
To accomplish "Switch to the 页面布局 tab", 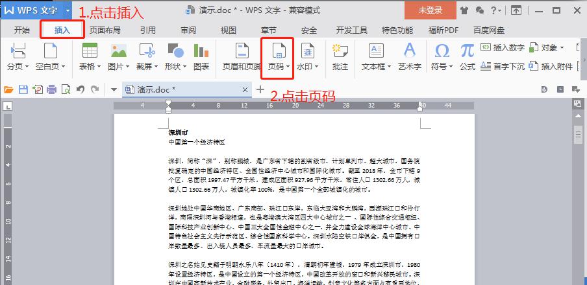I will click(x=105, y=30).
